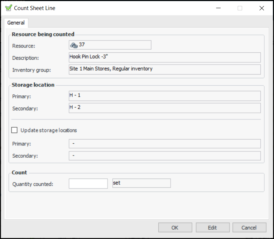Click the disabled maximize window button
The width and height of the screenshot is (274, 239).
point(240,8)
